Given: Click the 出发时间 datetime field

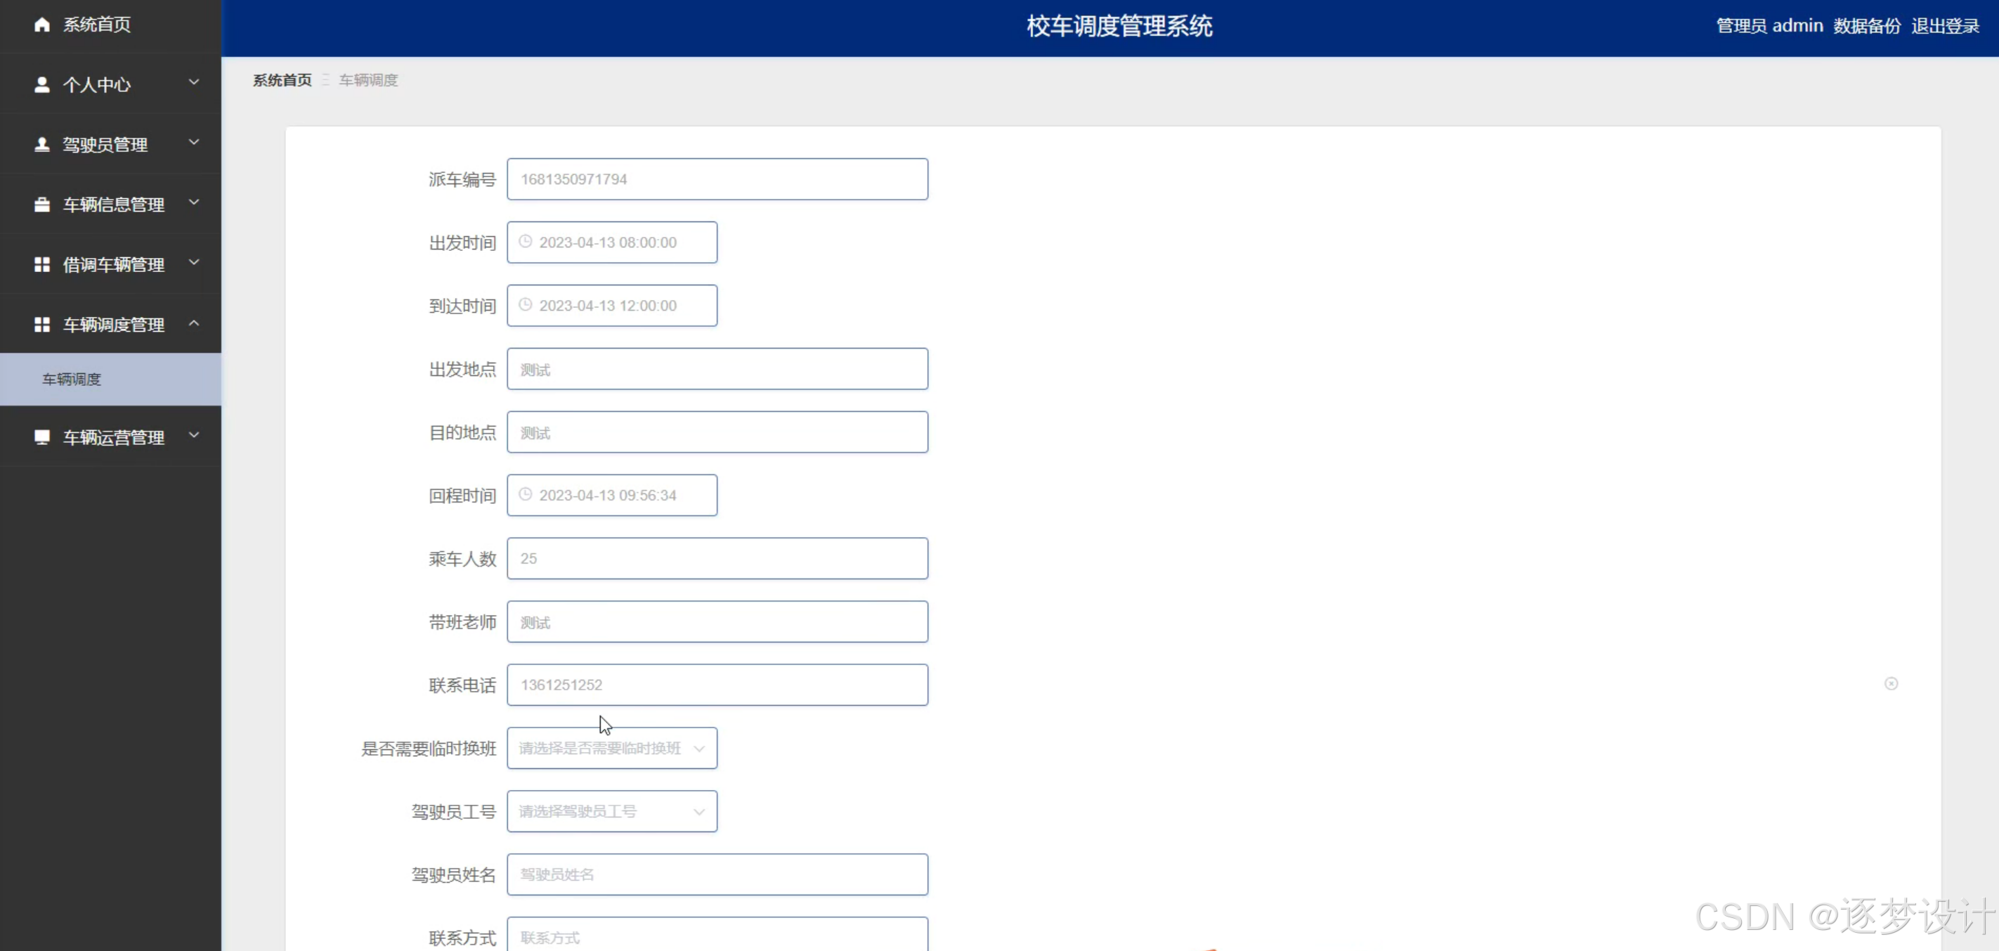Looking at the screenshot, I should (612, 242).
